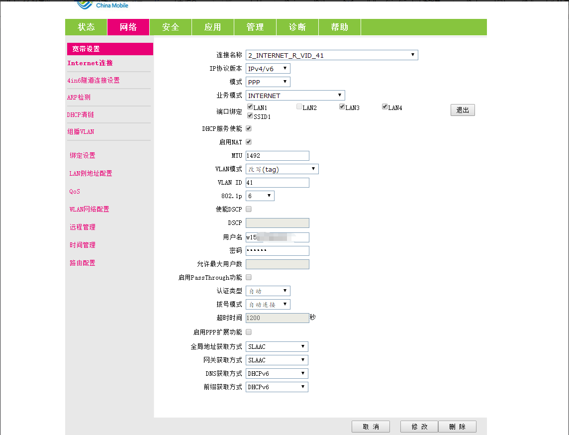
Task: Toggle LAN1 port binding checkbox
Action: coord(250,107)
